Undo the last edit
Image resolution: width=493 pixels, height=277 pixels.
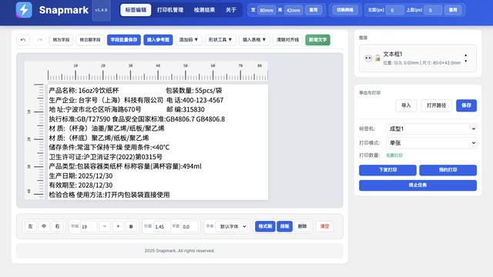[x=23, y=40]
